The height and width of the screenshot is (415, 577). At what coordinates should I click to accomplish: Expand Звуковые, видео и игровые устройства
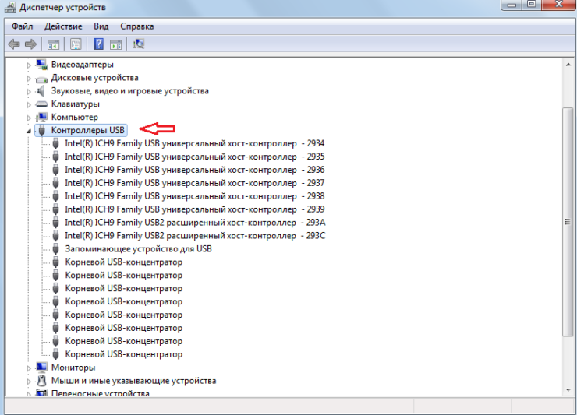point(29,92)
